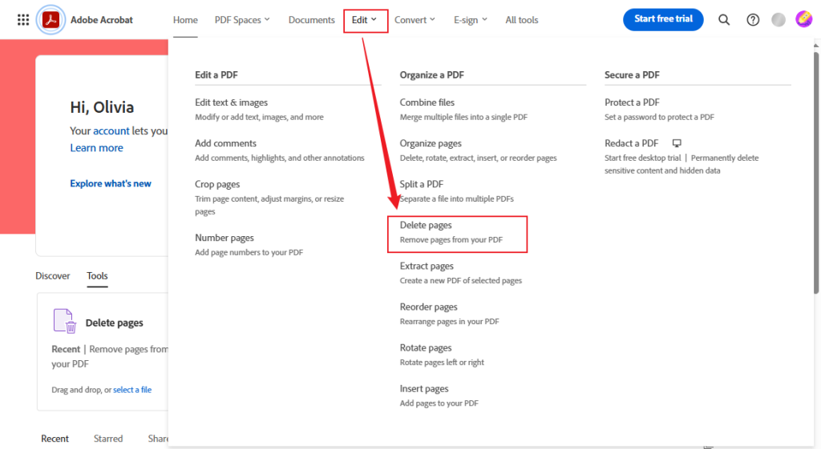Screen dimensions: 821x449
Task: Click the Delete pages trash document icon
Action: pos(64,321)
